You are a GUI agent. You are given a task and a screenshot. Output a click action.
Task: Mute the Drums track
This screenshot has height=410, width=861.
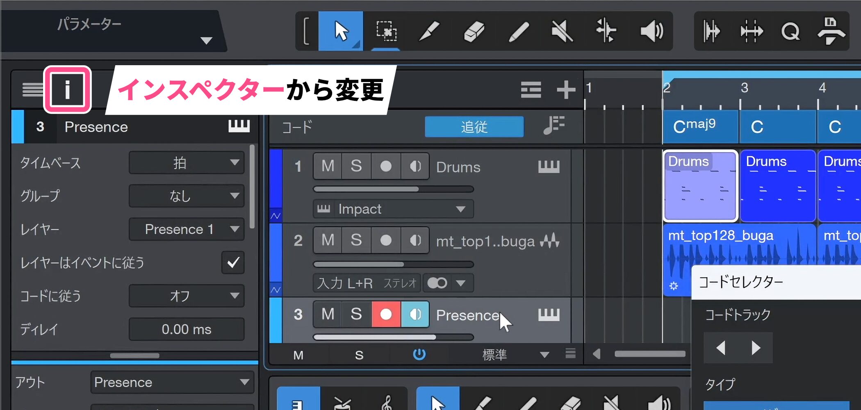coord(328,166)
